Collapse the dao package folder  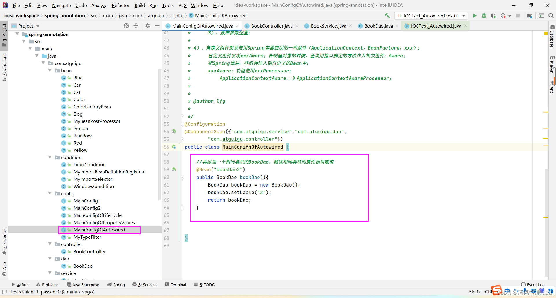tap(50, 259)
